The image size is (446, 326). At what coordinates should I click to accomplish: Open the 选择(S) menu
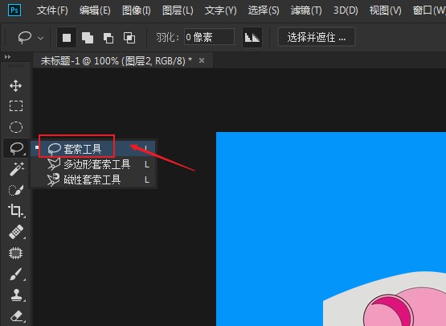click(264, 10)
